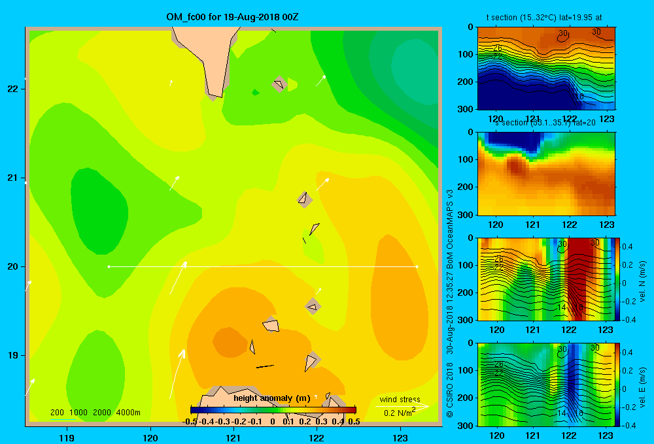Click the title "OM_fc00 for 19-Aug-2018 00Z"

232,17
